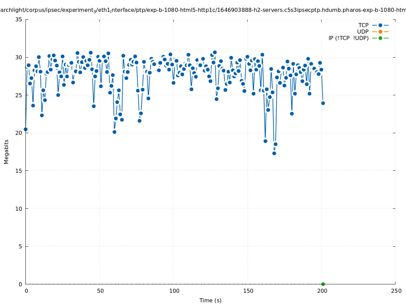
Task: Click the Megabits y-axis label
Action: [6, 151]
